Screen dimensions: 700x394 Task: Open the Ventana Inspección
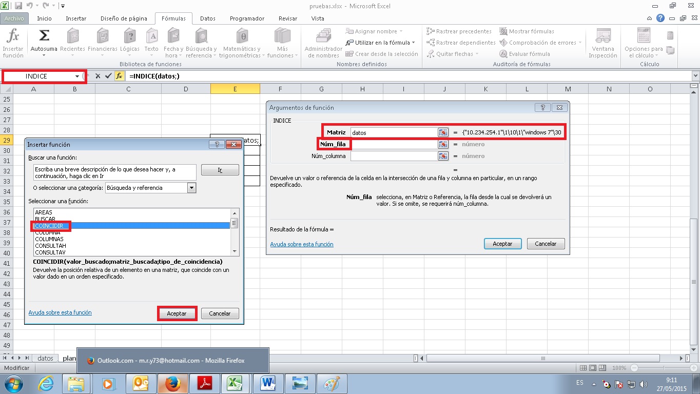tap(602, 42)
